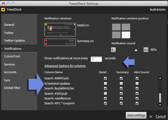Open the General settings section
The image size is (168, 120).
coord(9,25)
